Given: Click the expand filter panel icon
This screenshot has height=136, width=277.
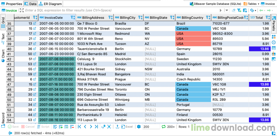Looking at the screenshot, I should click(x=22, y=11).
